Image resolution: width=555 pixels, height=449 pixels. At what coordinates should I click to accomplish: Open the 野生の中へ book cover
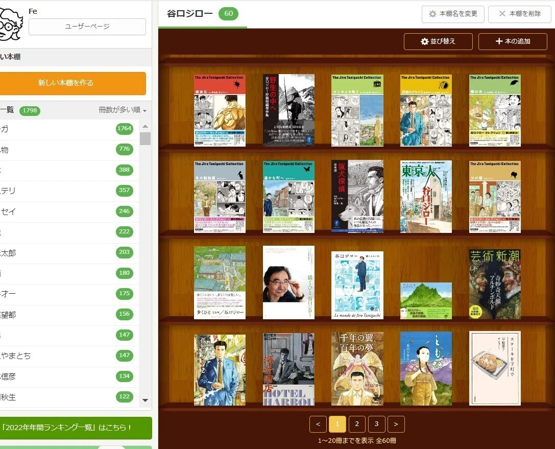point(288,110)
